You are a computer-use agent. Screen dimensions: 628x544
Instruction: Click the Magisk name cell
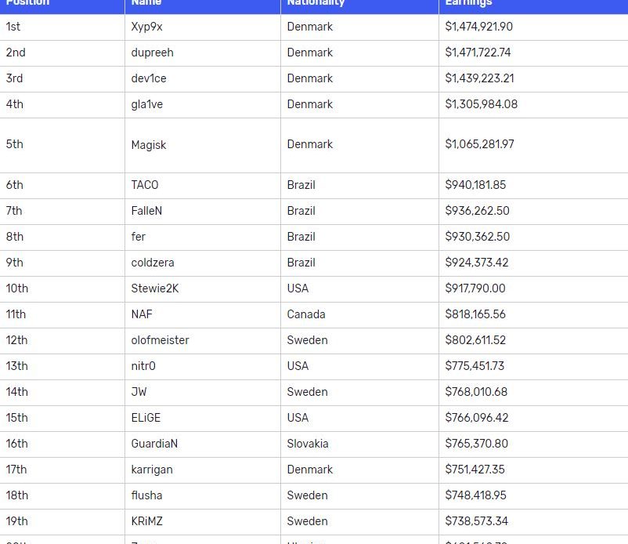click(x=149, y=145)
